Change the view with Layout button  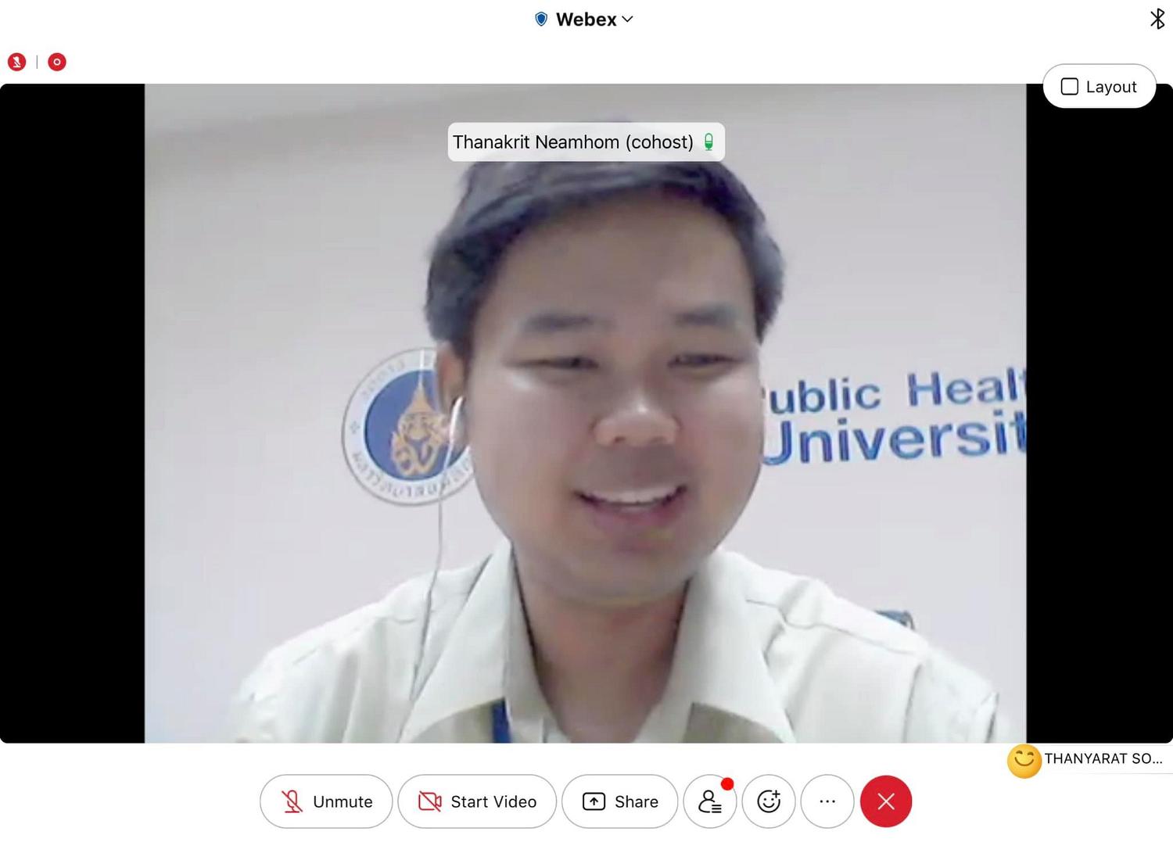(1099, 86)
